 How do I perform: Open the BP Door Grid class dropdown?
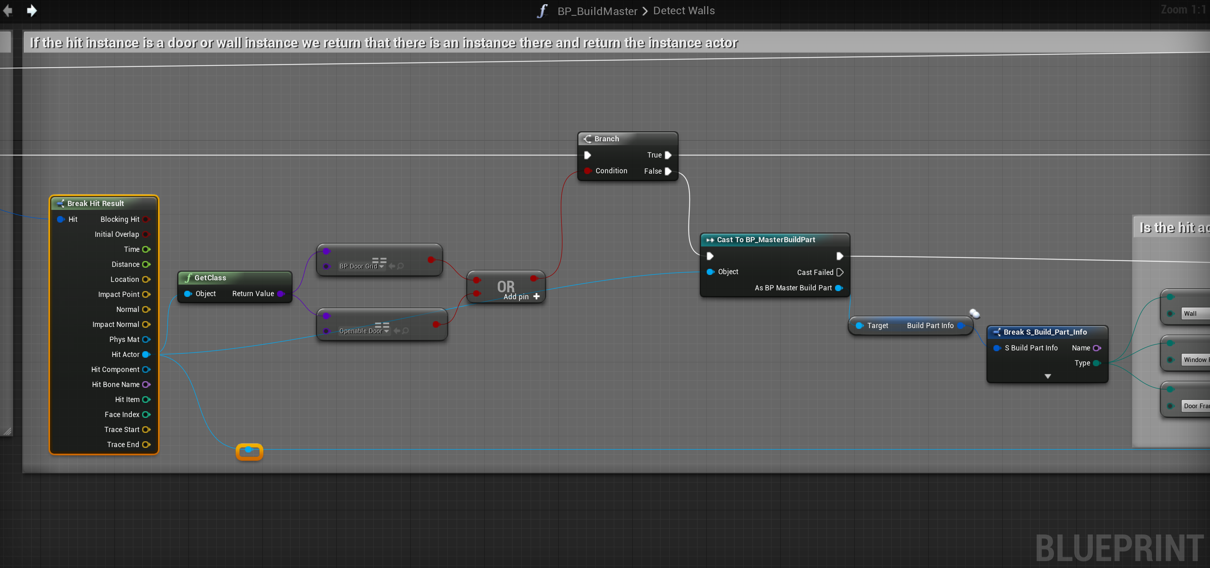381,266
